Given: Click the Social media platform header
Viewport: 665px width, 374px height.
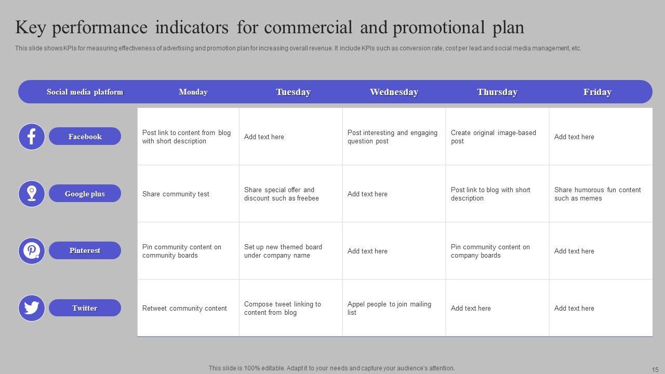Looking at the screenshot, I should click(85, 92).
